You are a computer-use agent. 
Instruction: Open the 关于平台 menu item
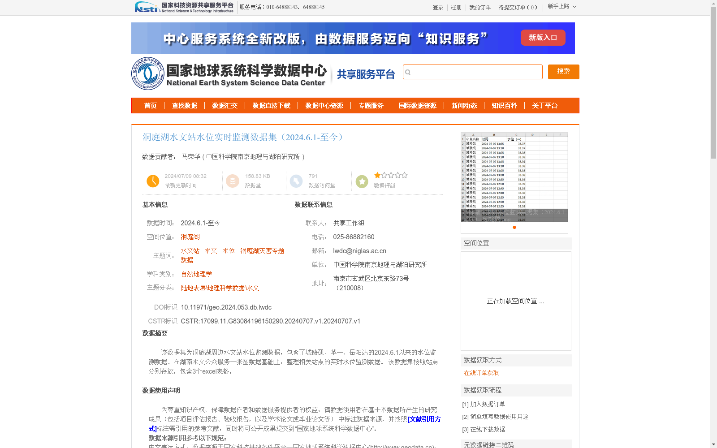point(545,106)
